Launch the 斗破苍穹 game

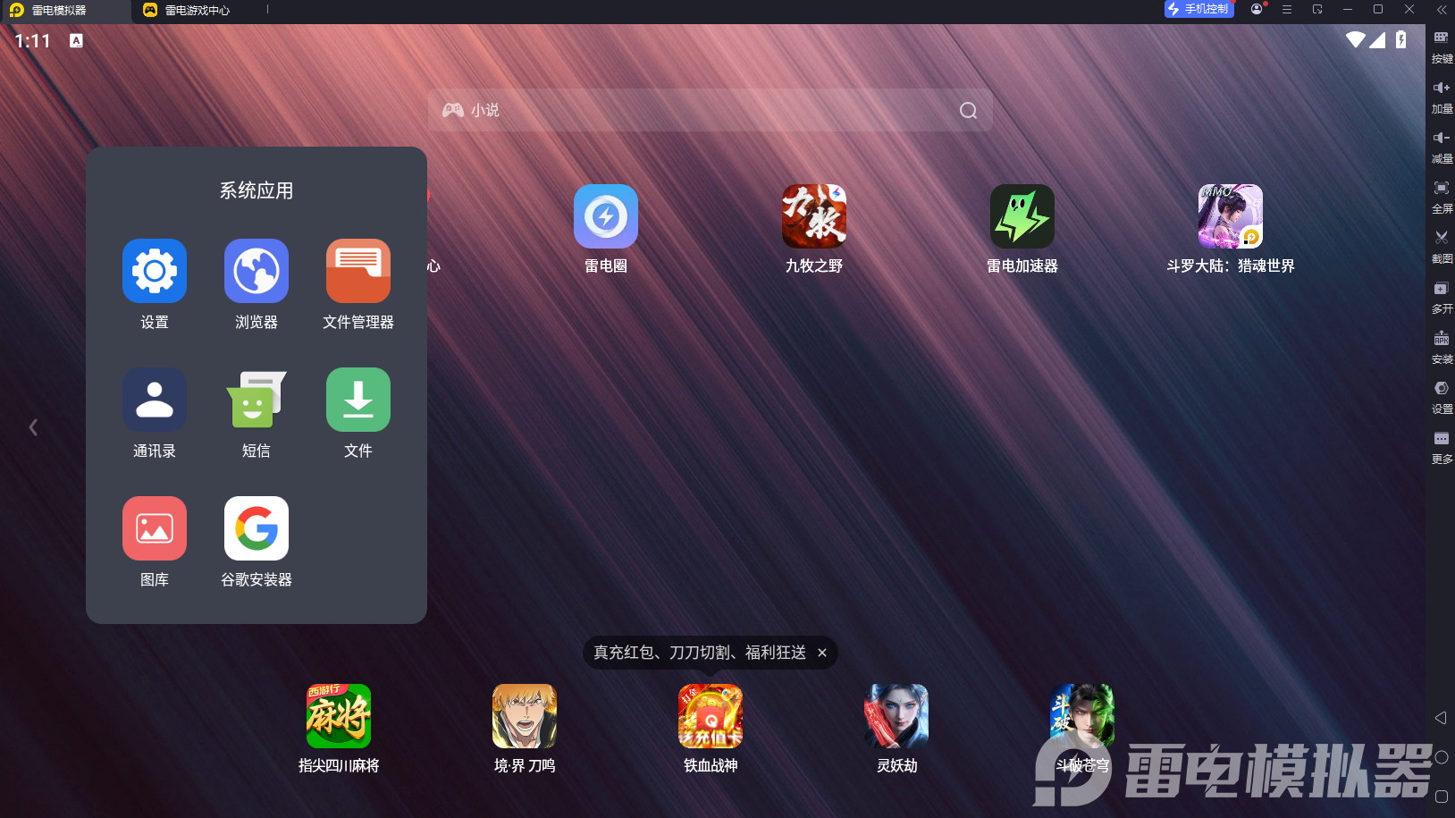[x=1082, y=716]
